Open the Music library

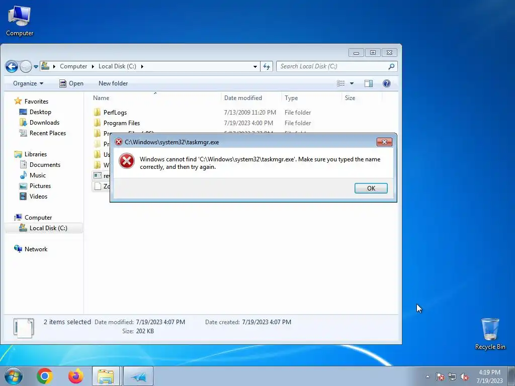37,175
